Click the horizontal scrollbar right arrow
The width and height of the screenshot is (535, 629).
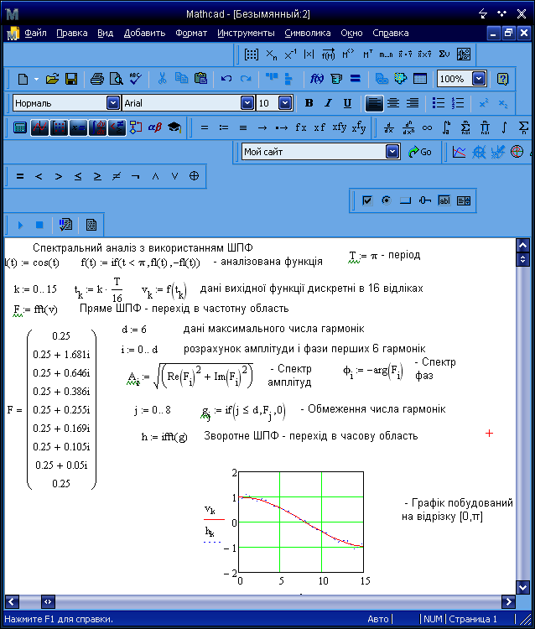(x=508, y=601)
